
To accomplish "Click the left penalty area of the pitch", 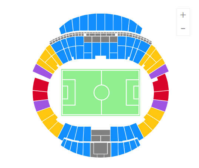I will coord(69,92).
